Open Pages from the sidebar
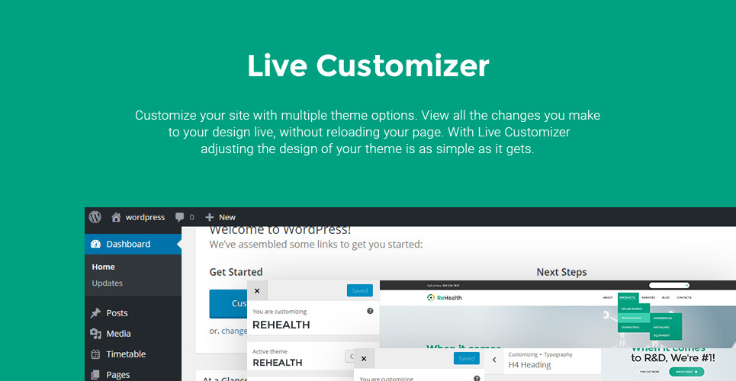736x381 pixels. tap(117, 374)
